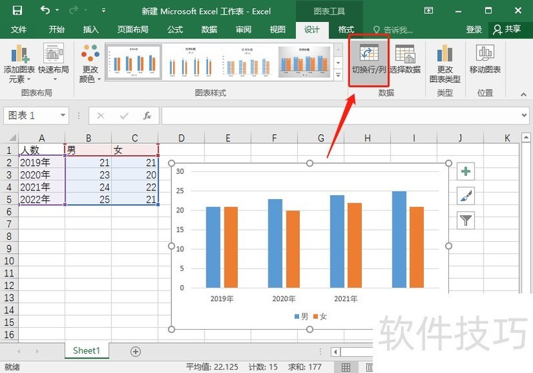This screenshot has height=373, width=533.
Task: Open 快速布局 dropdown
Action: (x=54, y=63)
